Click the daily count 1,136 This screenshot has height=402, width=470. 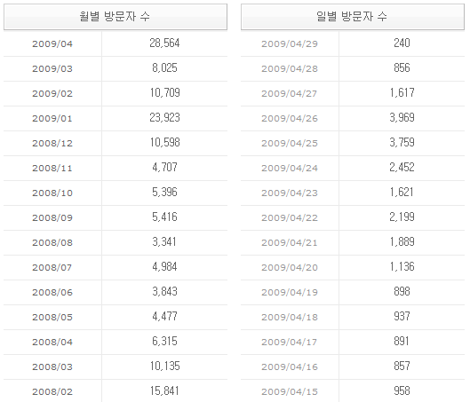[x=402, y=267]
